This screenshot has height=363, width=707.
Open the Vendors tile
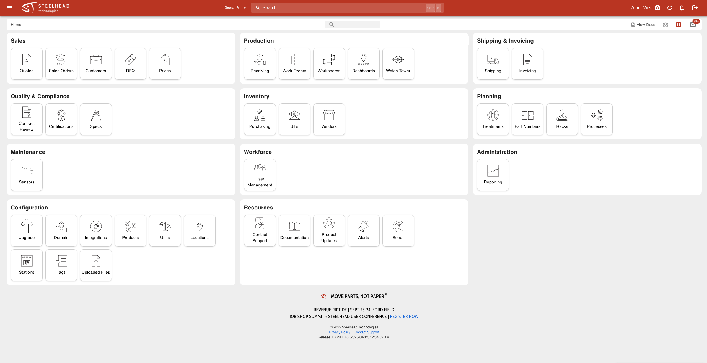pos(329,119)
